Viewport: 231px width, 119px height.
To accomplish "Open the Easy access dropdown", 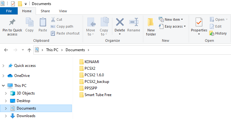I will click(x=172, y=26).
